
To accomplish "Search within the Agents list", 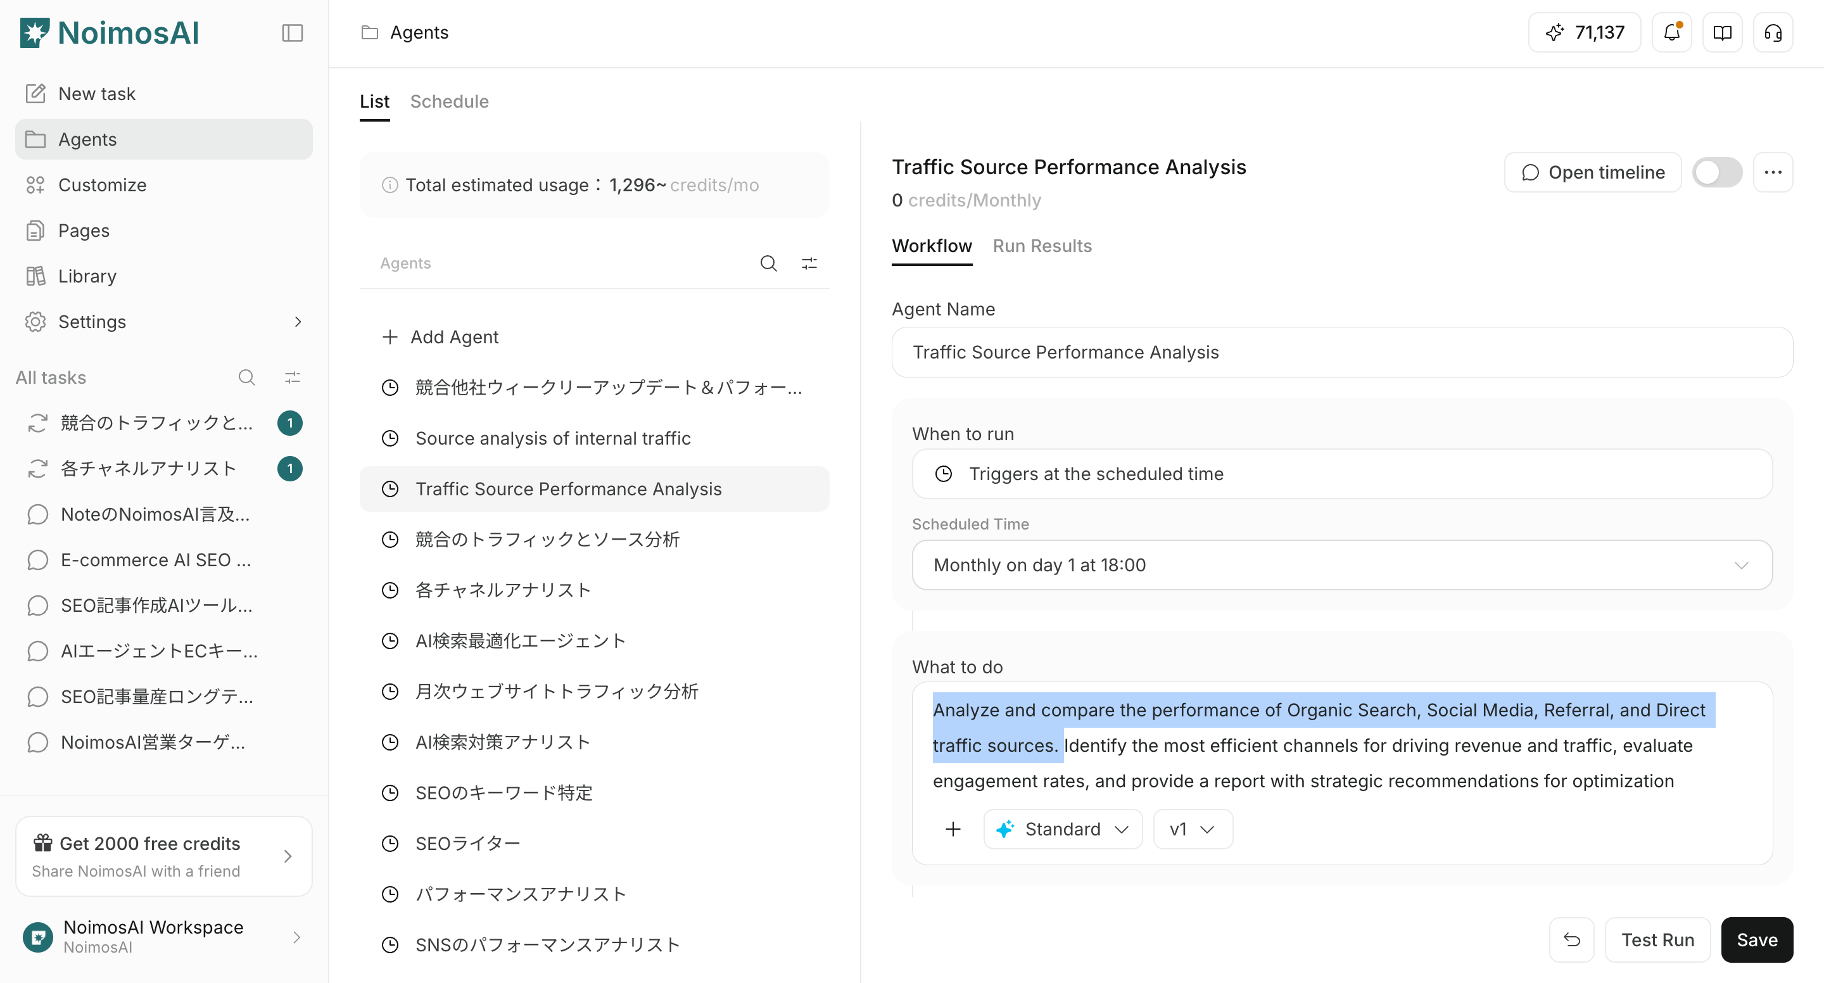I will point(768,263).
